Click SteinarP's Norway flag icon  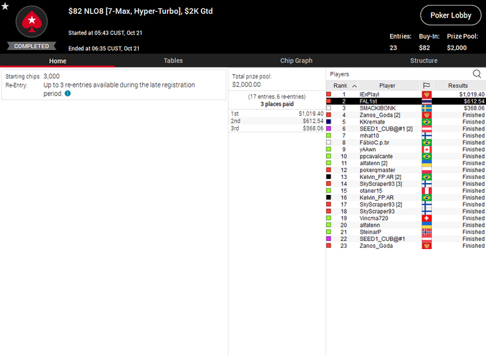click(426, 232)
